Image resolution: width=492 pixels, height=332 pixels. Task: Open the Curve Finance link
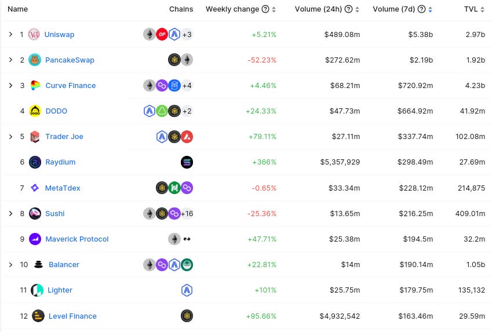coord(71,85)
